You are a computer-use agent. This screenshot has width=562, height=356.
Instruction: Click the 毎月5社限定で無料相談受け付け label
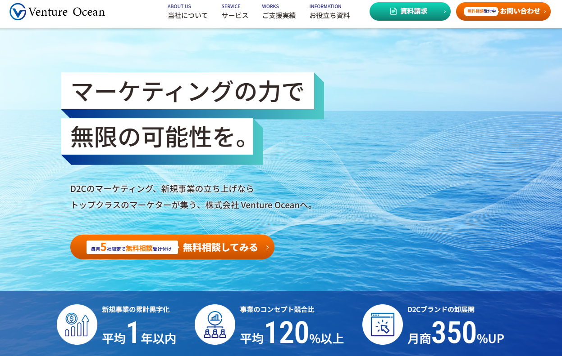(132, 247)
